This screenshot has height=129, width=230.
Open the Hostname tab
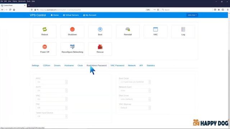(69, 65)
